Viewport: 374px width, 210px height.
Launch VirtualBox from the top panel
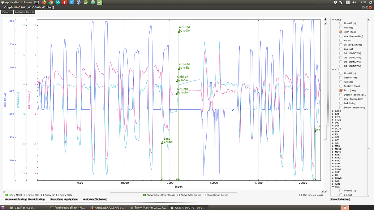[x=78, y=3]
